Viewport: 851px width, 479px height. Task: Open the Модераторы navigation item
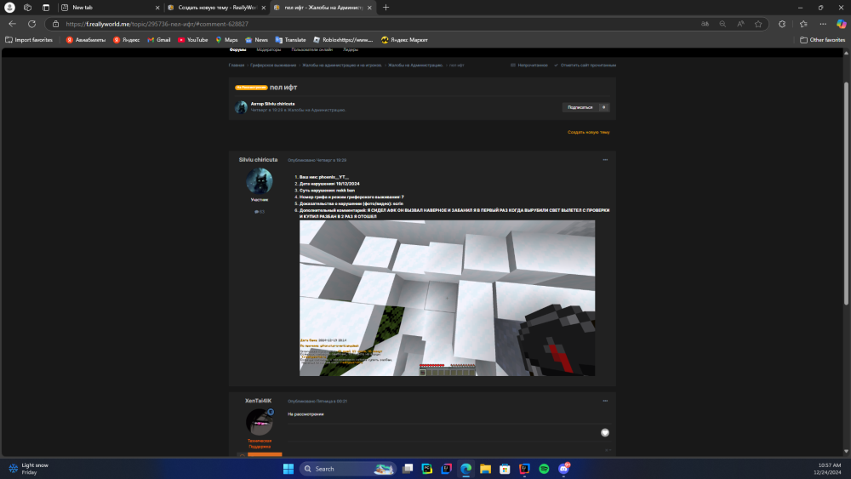269,50
